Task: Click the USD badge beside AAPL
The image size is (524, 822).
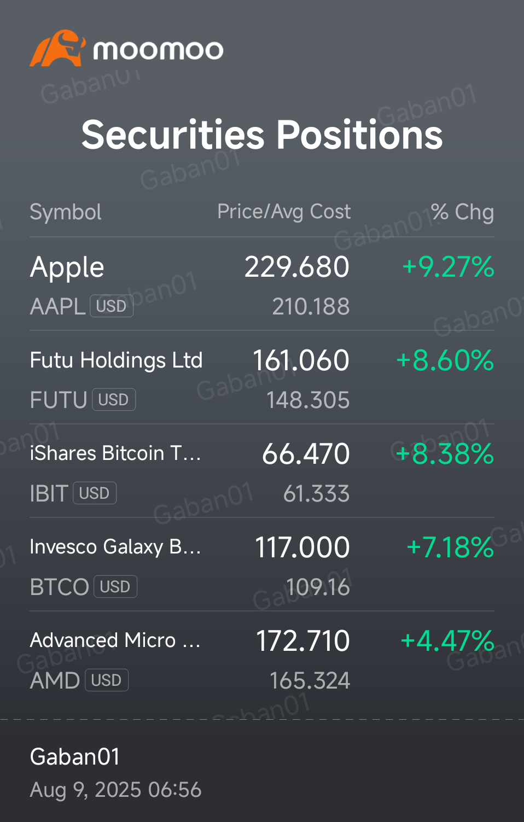Action: pyautogui.click(x=112, y=306)
